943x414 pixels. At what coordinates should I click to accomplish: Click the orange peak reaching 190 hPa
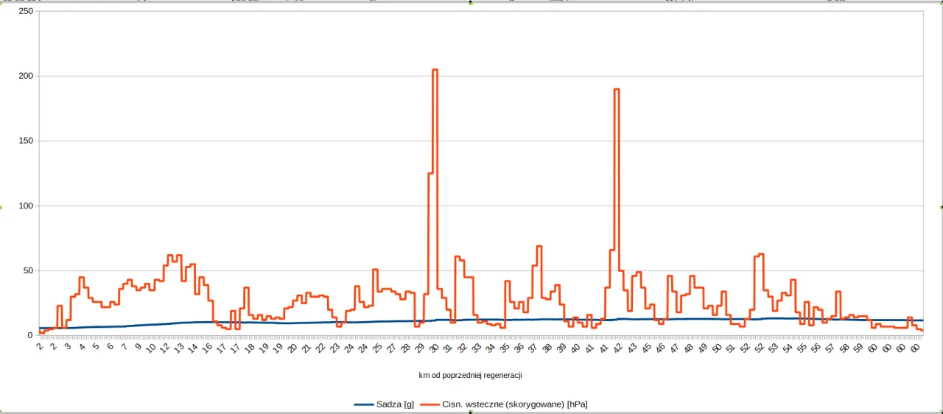point(617,89)
